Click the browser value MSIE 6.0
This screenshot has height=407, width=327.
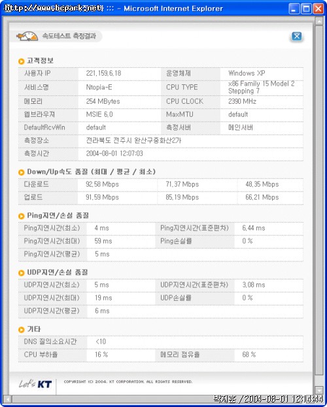click(99, 114)
